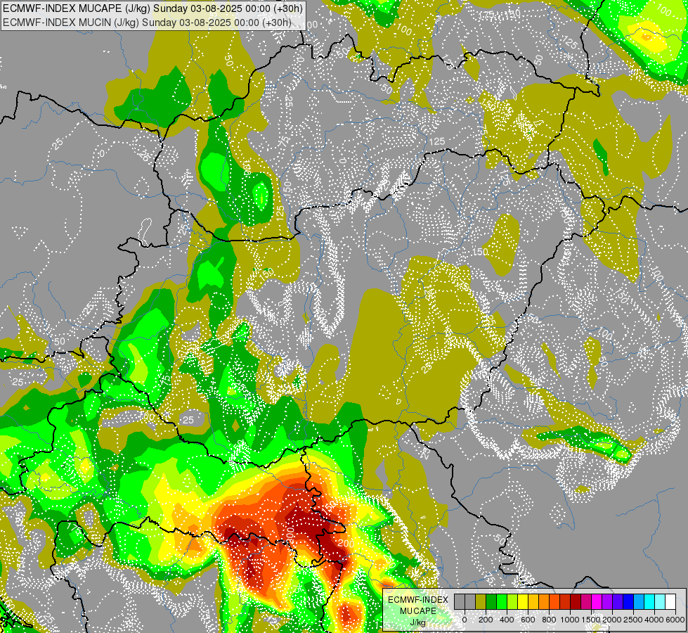Click the pale cyan legend swatch

coord(661,602)
